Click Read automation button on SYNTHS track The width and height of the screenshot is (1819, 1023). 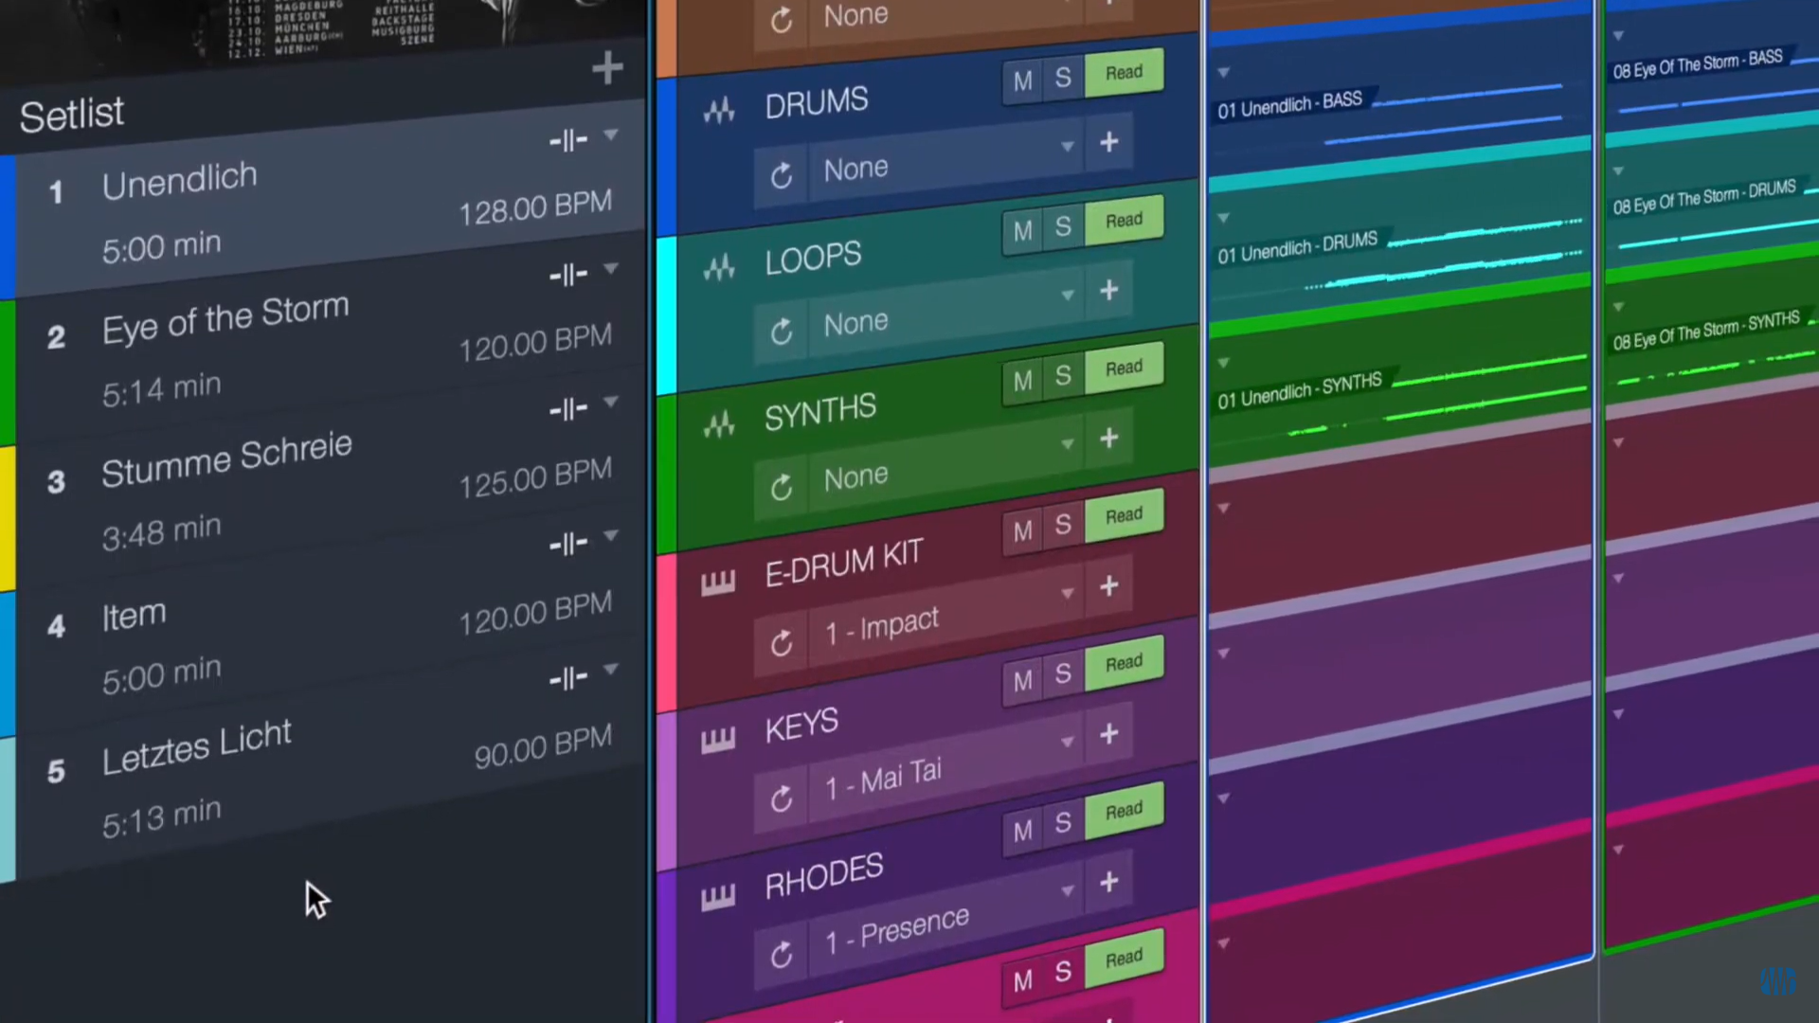pos(1124,368)
